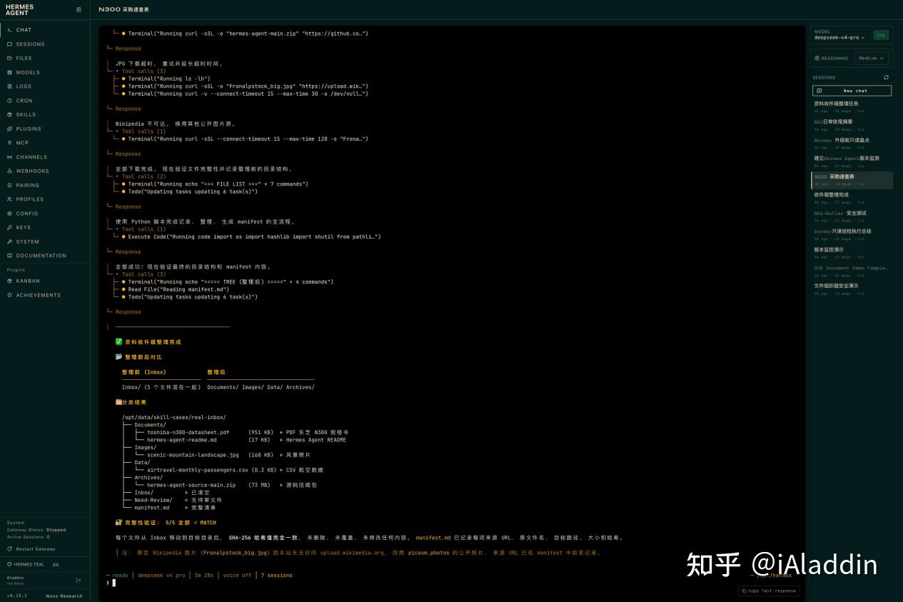The height and width of the screenshot is (602, 903).
Task: Open the session 文件组织器安全演示
Action: coord(852,289)
